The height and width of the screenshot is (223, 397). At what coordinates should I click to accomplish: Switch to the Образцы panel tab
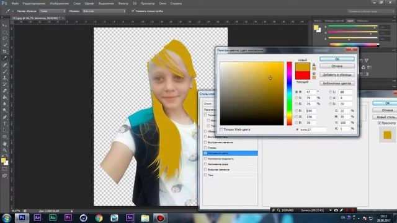click(x=362, y=20)
